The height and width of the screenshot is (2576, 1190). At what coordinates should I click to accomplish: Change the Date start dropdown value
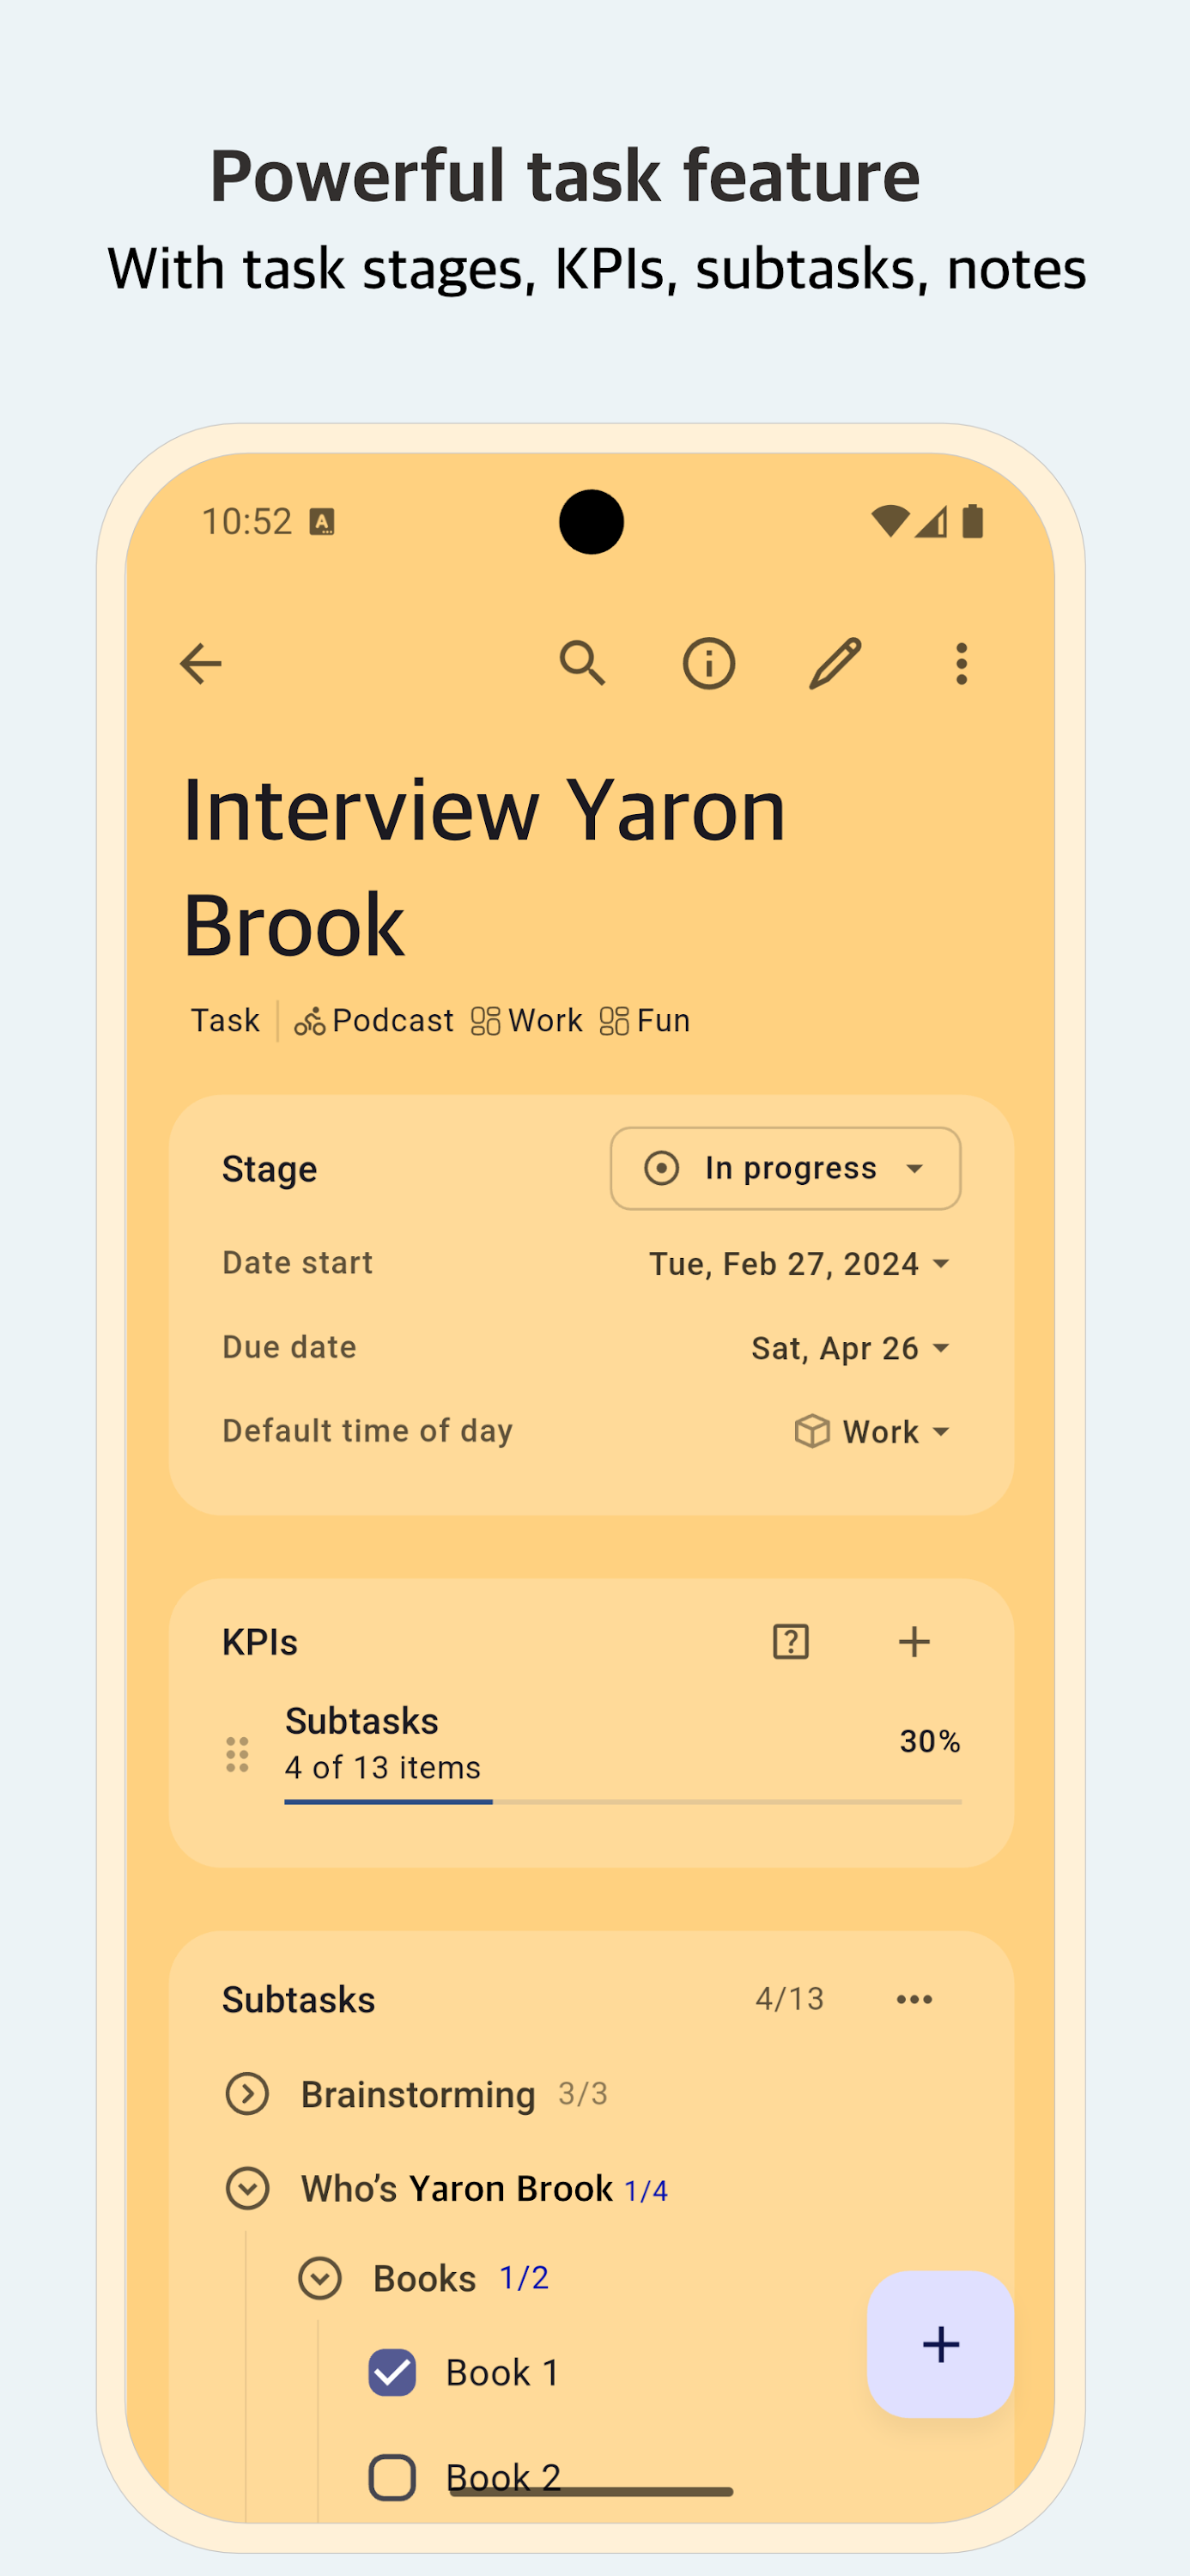pyautogui.click(x=798, y=1264)
